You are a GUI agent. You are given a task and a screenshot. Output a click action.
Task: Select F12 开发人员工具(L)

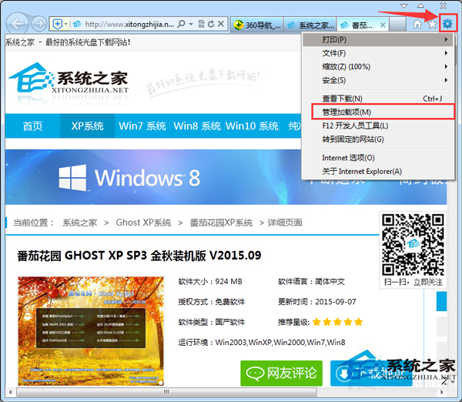378,126
